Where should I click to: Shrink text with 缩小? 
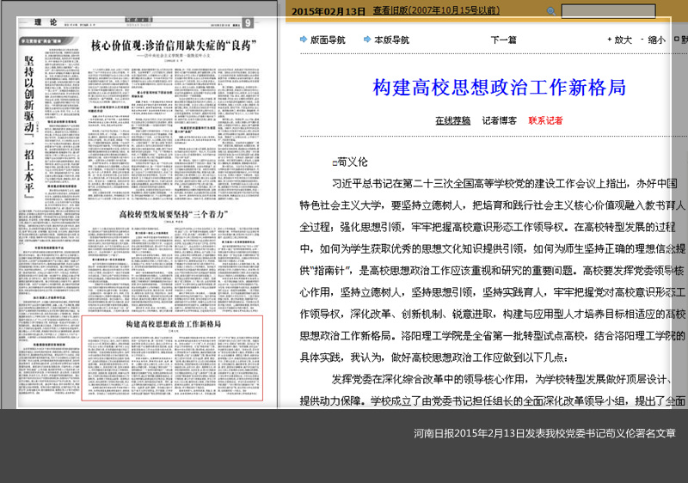656,40
